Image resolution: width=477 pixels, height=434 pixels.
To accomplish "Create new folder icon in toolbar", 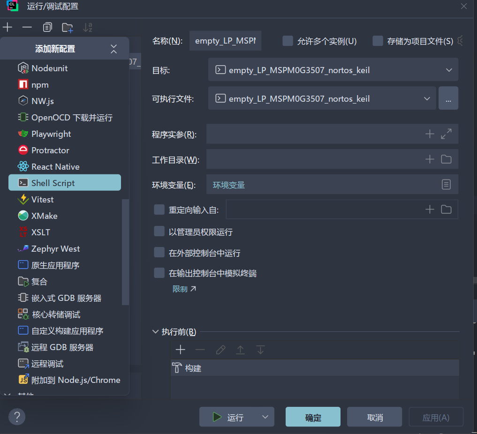I will (x=67, y=28).
